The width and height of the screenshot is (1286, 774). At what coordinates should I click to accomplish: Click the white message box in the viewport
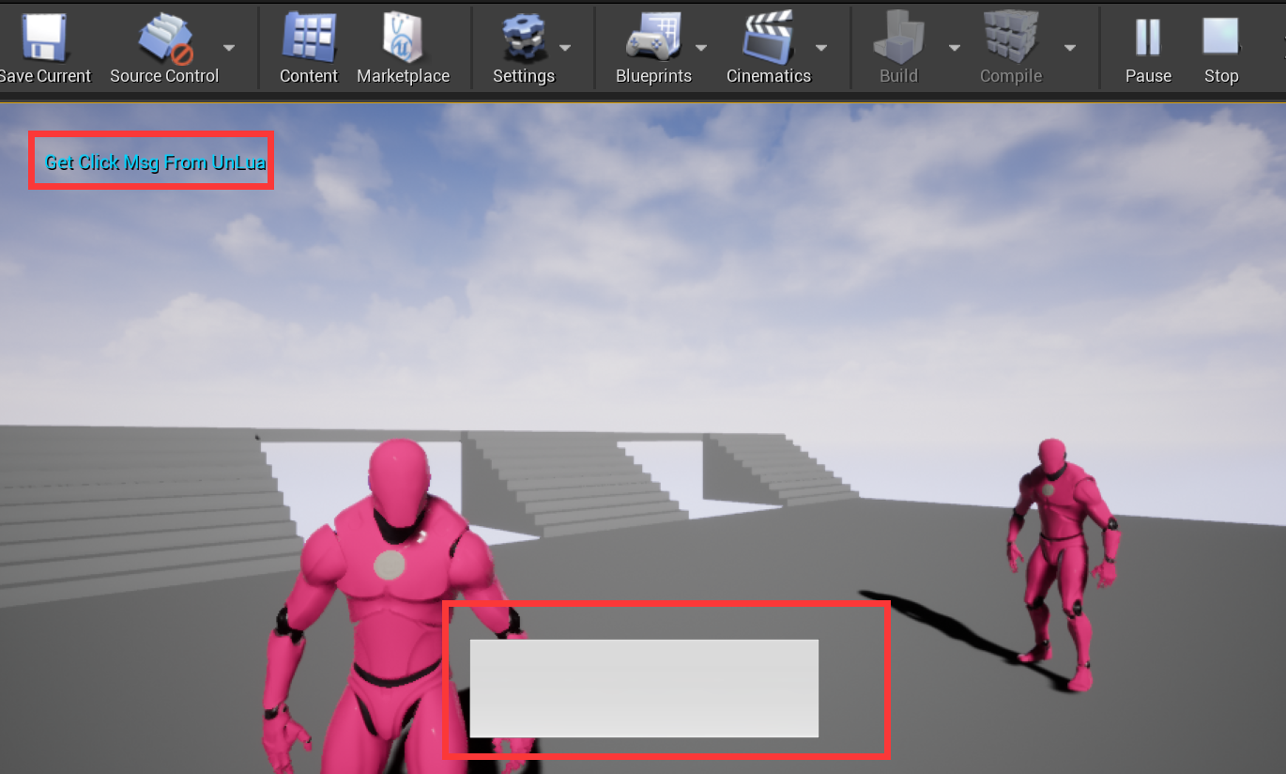click(x=645, y=687)
